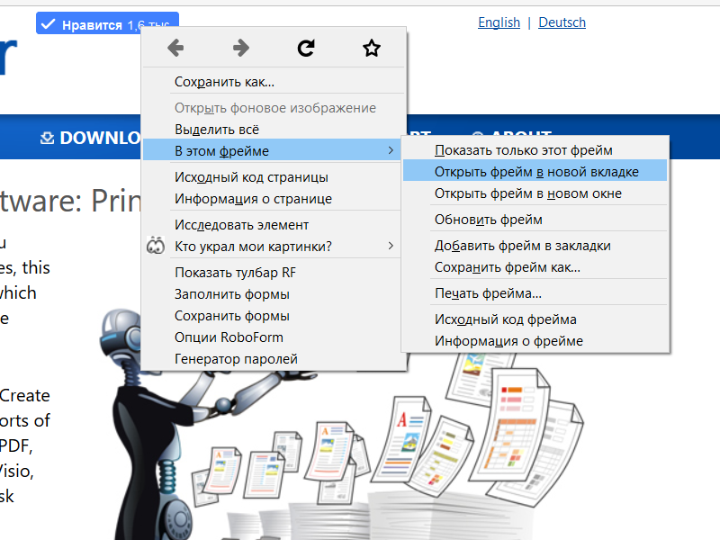720x540 pixels.
Task: Click the ghost icon beside 'Кто украл мои картинки?'
Action: 155,243
